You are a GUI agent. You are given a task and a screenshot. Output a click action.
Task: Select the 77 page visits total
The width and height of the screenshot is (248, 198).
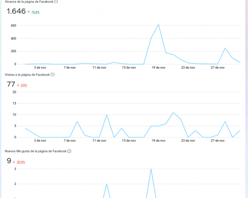click(x=11, y=84)
